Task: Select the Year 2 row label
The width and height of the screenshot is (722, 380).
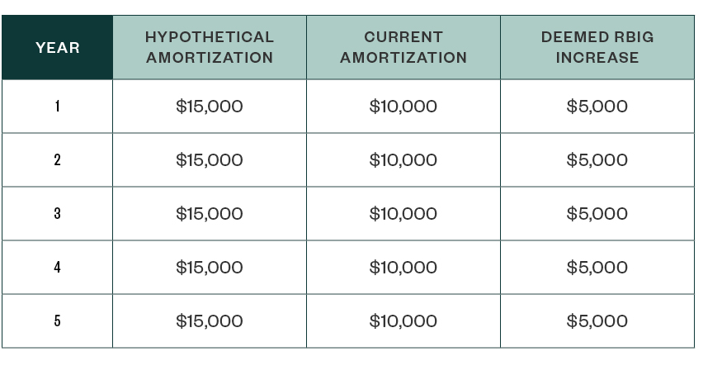Action: coord(58,160)
